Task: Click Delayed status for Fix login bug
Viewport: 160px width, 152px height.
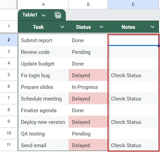Action: 88,75
